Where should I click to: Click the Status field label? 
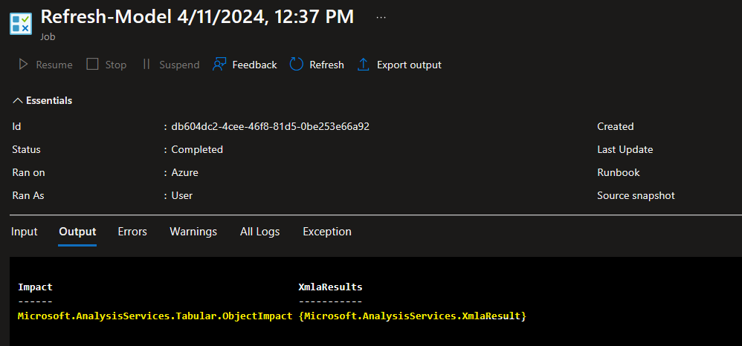click(x=26, y=149)
